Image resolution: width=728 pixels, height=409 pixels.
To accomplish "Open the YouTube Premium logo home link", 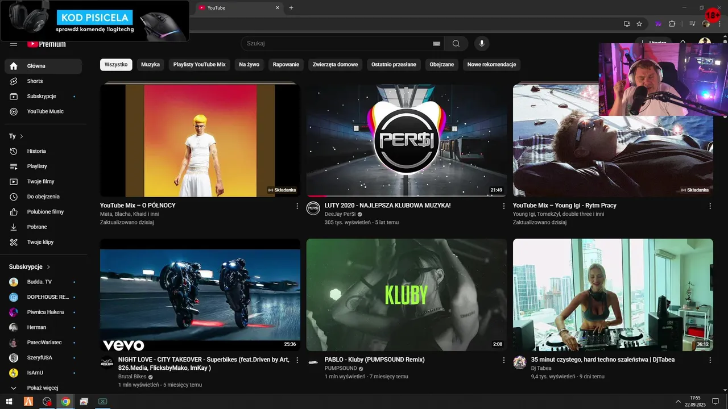I will point(47,44).
